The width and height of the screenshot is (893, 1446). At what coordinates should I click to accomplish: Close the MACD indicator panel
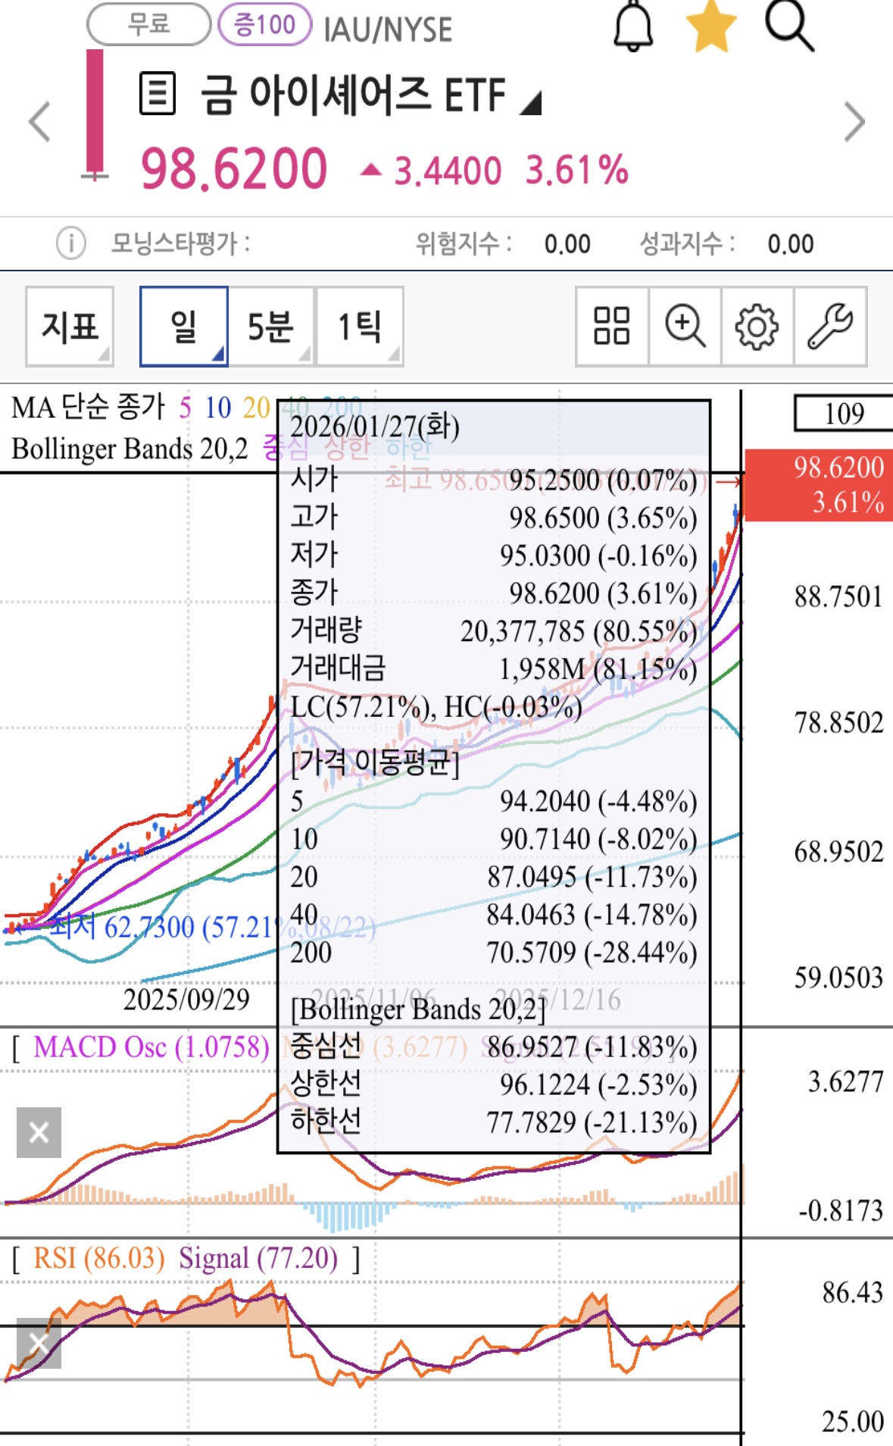tap(39, 1132)
